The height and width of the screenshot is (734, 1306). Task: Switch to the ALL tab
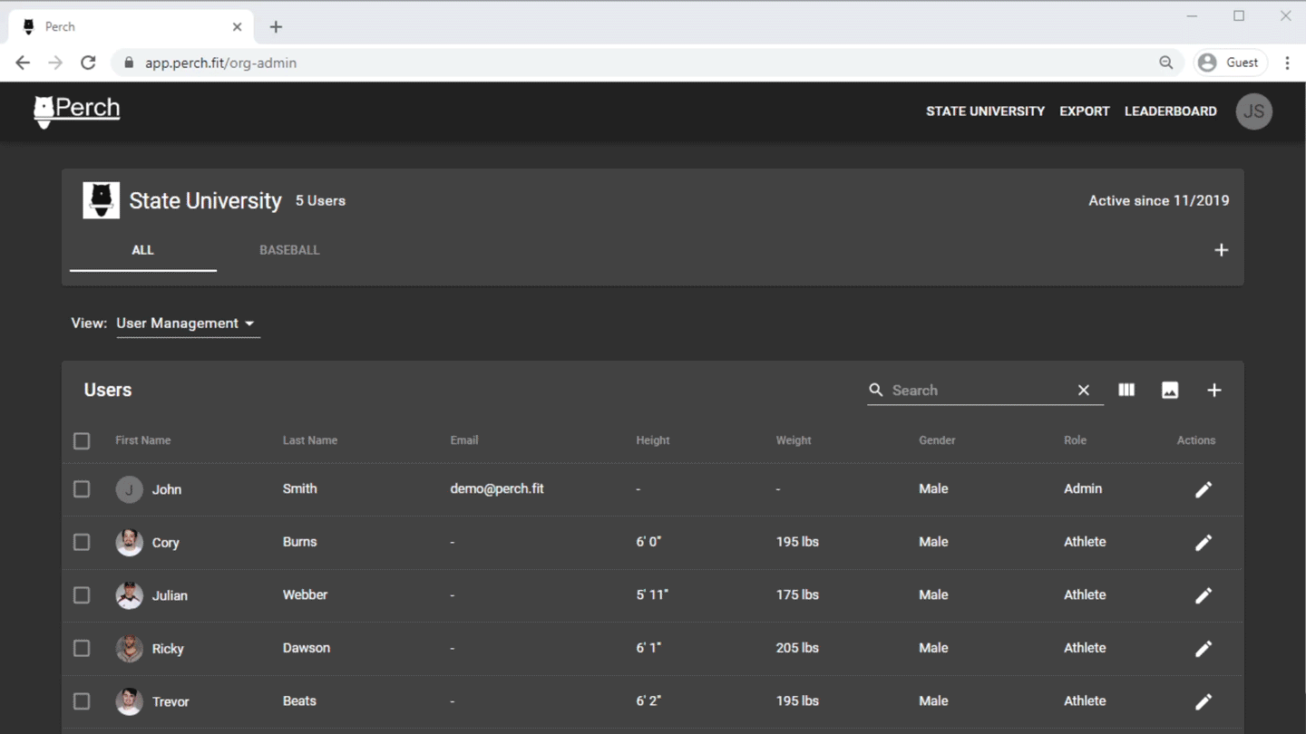coord(143,250)
